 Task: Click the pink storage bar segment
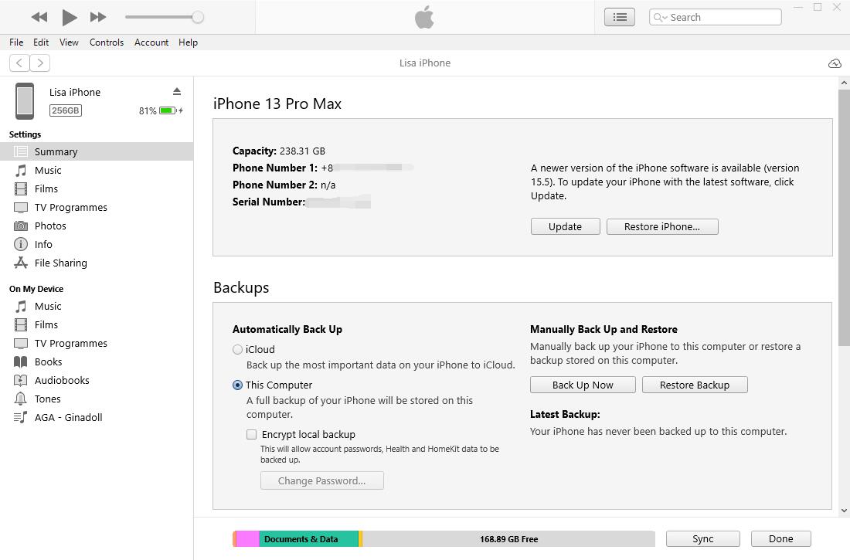[248, 539]
